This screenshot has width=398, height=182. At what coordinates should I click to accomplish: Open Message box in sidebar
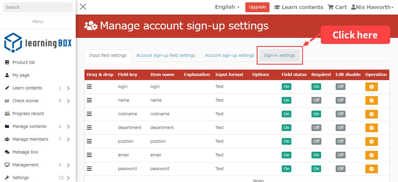coord(25,152)
